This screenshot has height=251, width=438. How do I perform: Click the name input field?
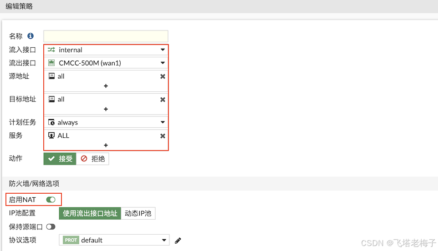106,36
